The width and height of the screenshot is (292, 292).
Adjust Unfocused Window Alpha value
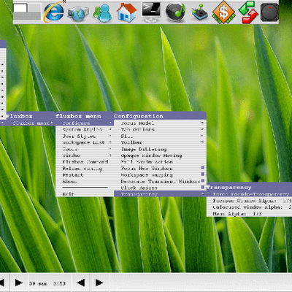[249, 207]
